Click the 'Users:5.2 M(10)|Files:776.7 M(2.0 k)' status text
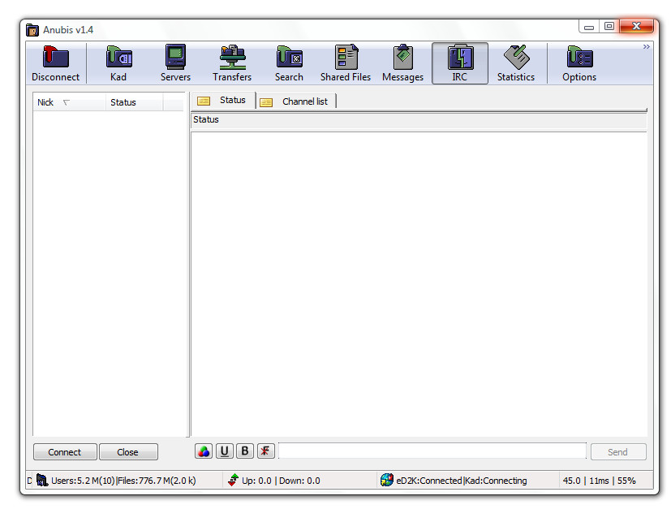The height and width of the screenshot is (509, 671). coord(123,481)
